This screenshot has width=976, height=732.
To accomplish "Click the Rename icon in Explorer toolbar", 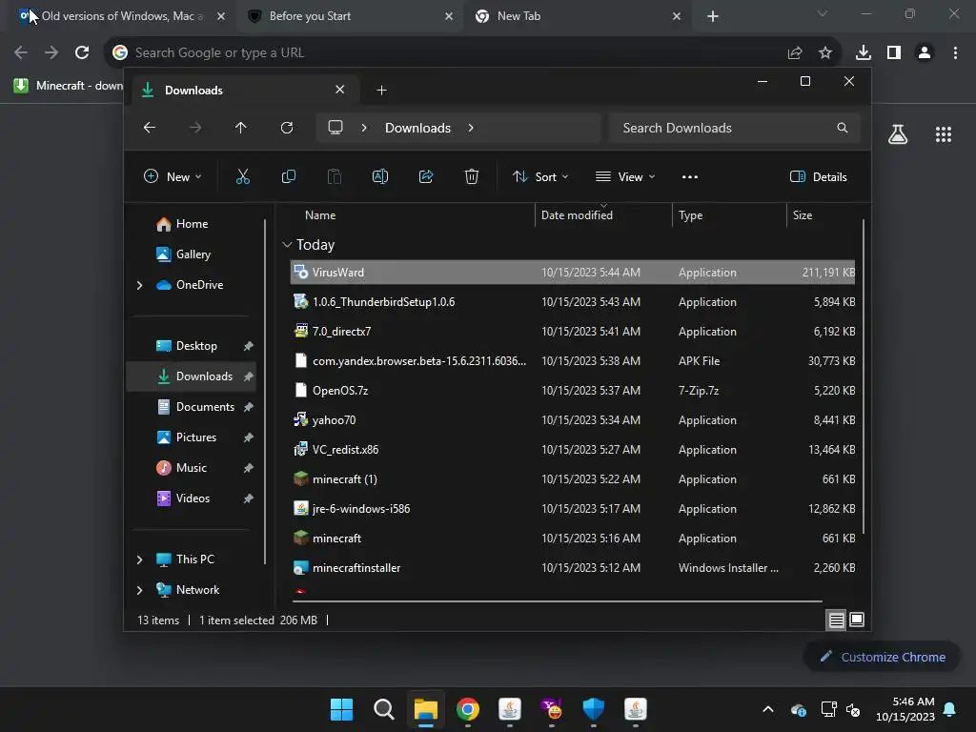I will (380, 176).
